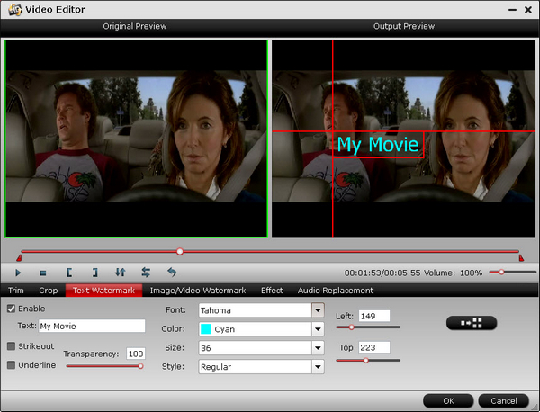The image size is (540, 412).
Task: Click the Cancel button
Action: point(503,400)
